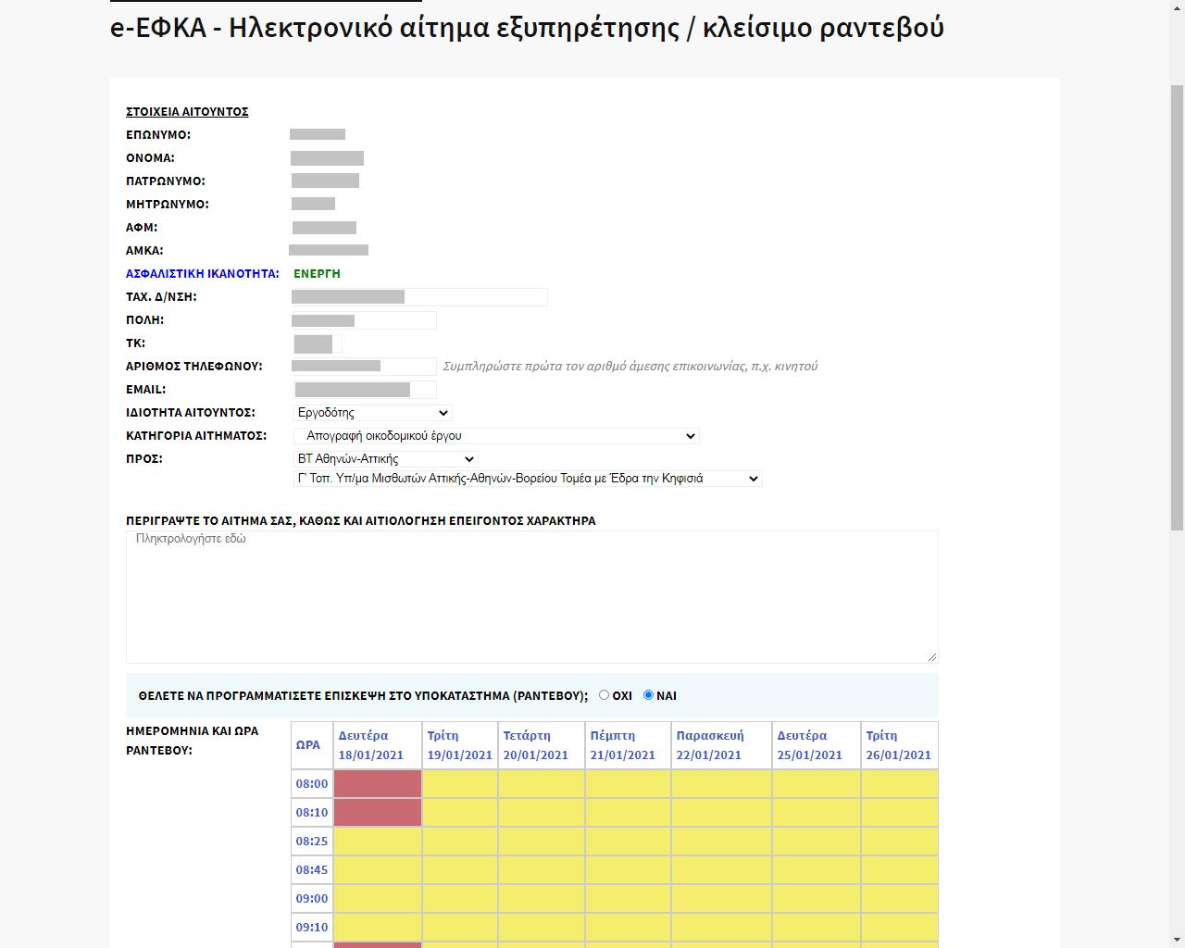Click the ΑΡΙΘΜΟΣ ΤΗΛΕΦΩΝΟΥ input field
The width and height of the screenshot is (1185, 948).
364,367
